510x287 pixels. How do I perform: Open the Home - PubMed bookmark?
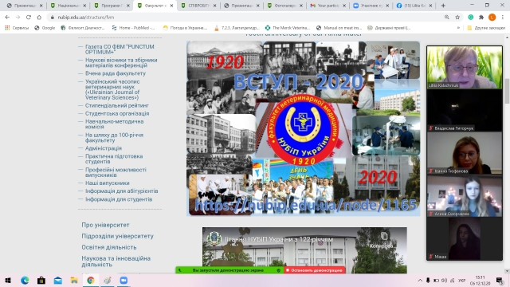point(133,28)
